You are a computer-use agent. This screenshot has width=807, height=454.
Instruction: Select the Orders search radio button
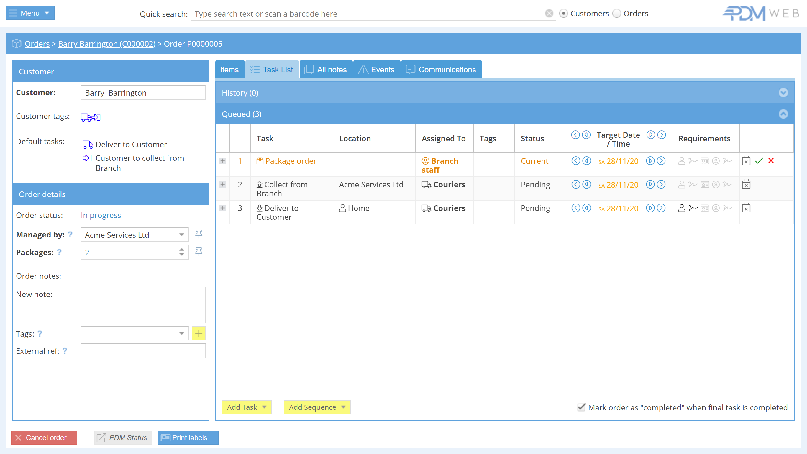[x=616, y=14]
